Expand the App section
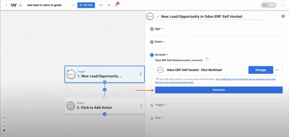The width and height of the screenshot is (289, 137). pyautogui.click(x=159, y=29)
